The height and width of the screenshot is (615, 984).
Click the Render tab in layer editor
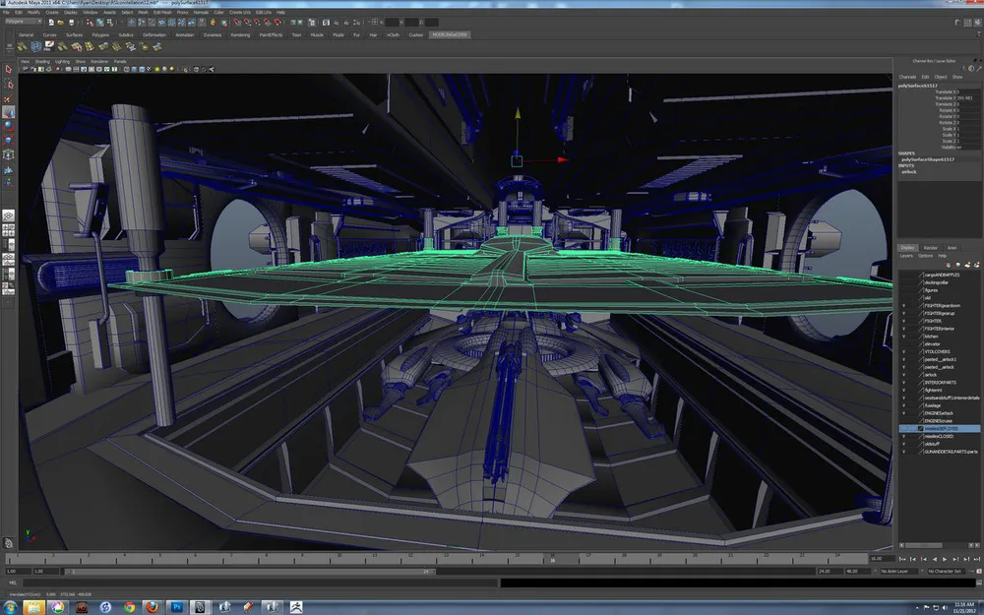(x=931, y=247)
